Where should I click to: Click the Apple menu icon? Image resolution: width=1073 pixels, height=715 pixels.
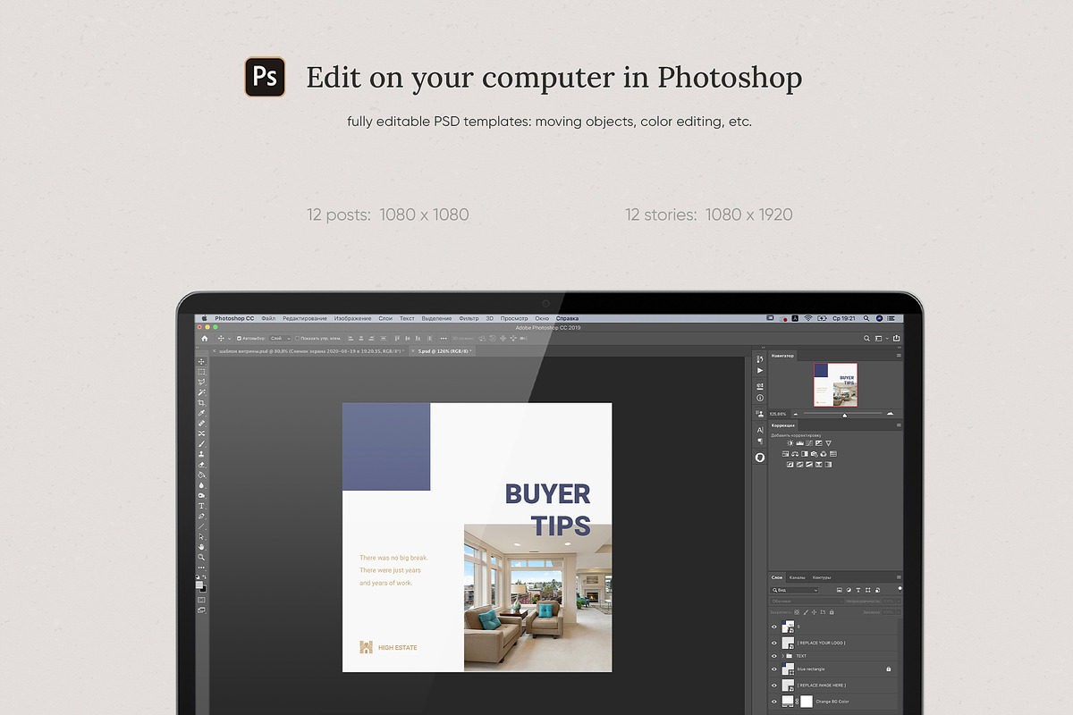click(204, 318)
